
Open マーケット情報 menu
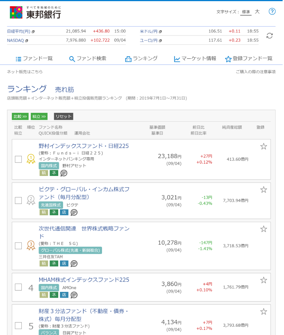point(195,59)
